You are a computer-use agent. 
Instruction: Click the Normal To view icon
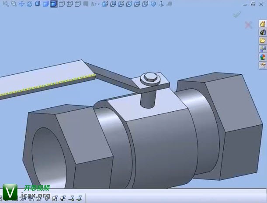coord(161,4)
